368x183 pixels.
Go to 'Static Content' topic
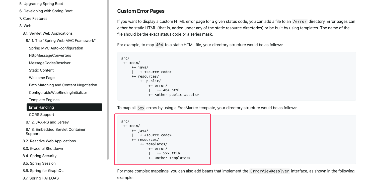pyautogui.click(x=41, y=70)
